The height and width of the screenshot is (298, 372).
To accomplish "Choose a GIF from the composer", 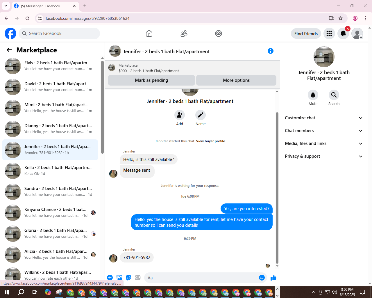I will 138,278.
